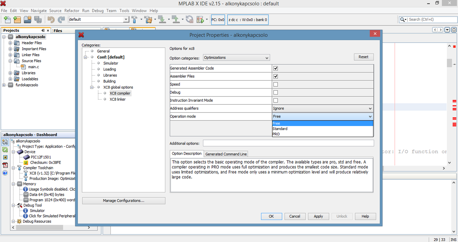This screenshot has width=458, height=242.
Task: Click the Debug Project toolbar icon
Action: pos(200,19)
